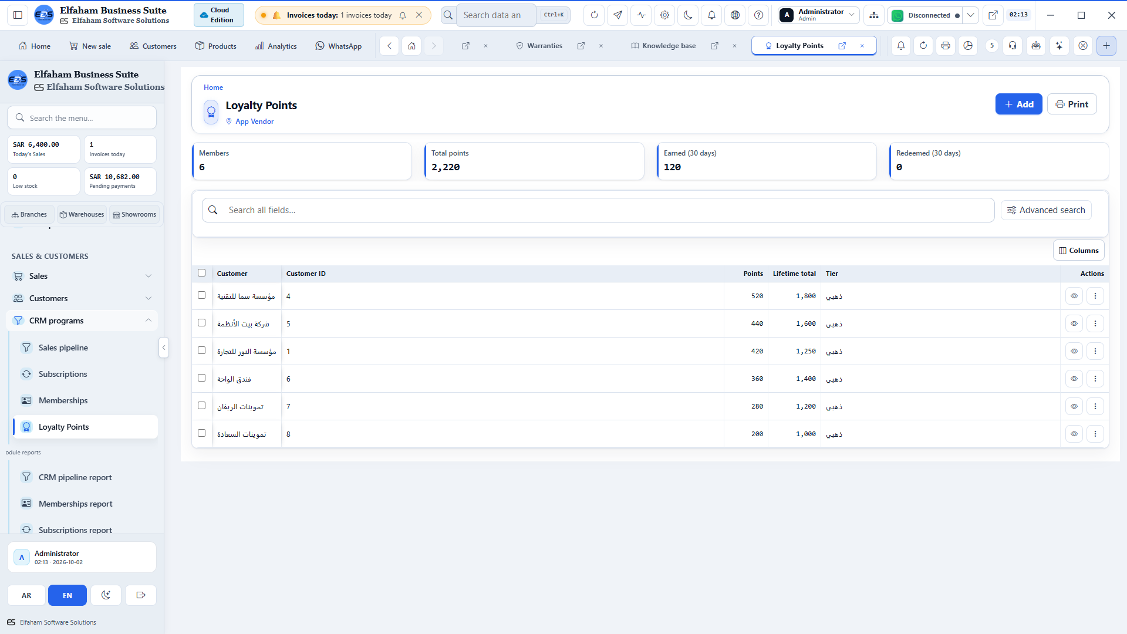Open Advanced search
Viewport: 1127px width, 634px height.
[1046, 210]
